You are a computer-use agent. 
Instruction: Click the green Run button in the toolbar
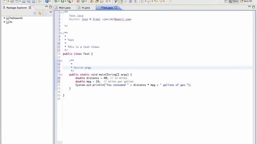63,1
